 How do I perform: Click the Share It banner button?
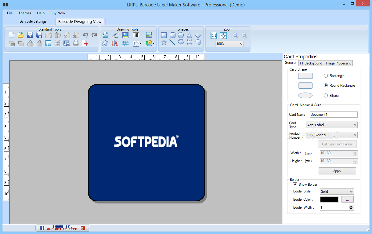[x=63, y=228]
